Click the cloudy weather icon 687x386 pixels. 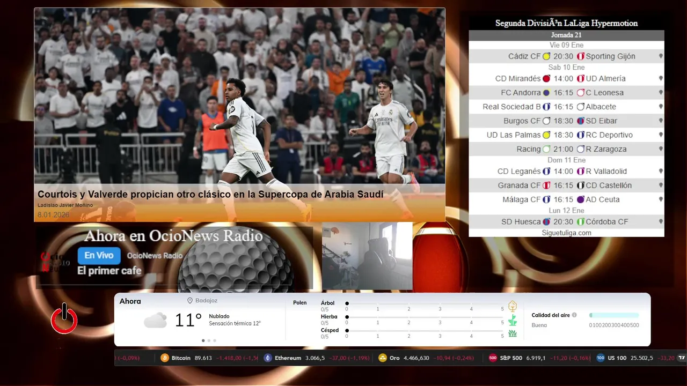click(155, 320)
